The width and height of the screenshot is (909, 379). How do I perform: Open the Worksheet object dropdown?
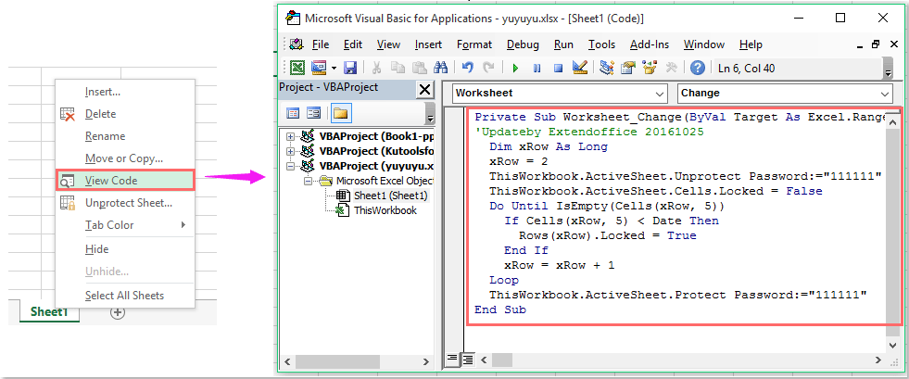point(658,94)
